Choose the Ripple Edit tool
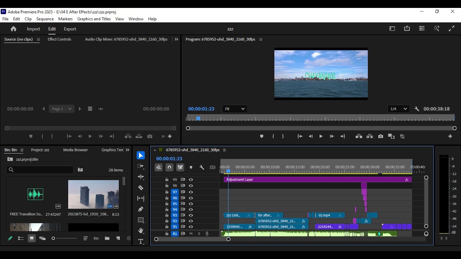 click(x=141, y=177)
